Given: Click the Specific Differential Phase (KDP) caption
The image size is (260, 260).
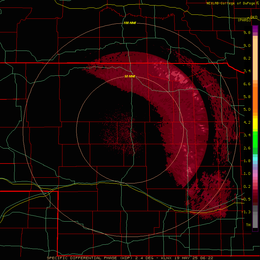Looking at the screenshot, I should (90, 258).
